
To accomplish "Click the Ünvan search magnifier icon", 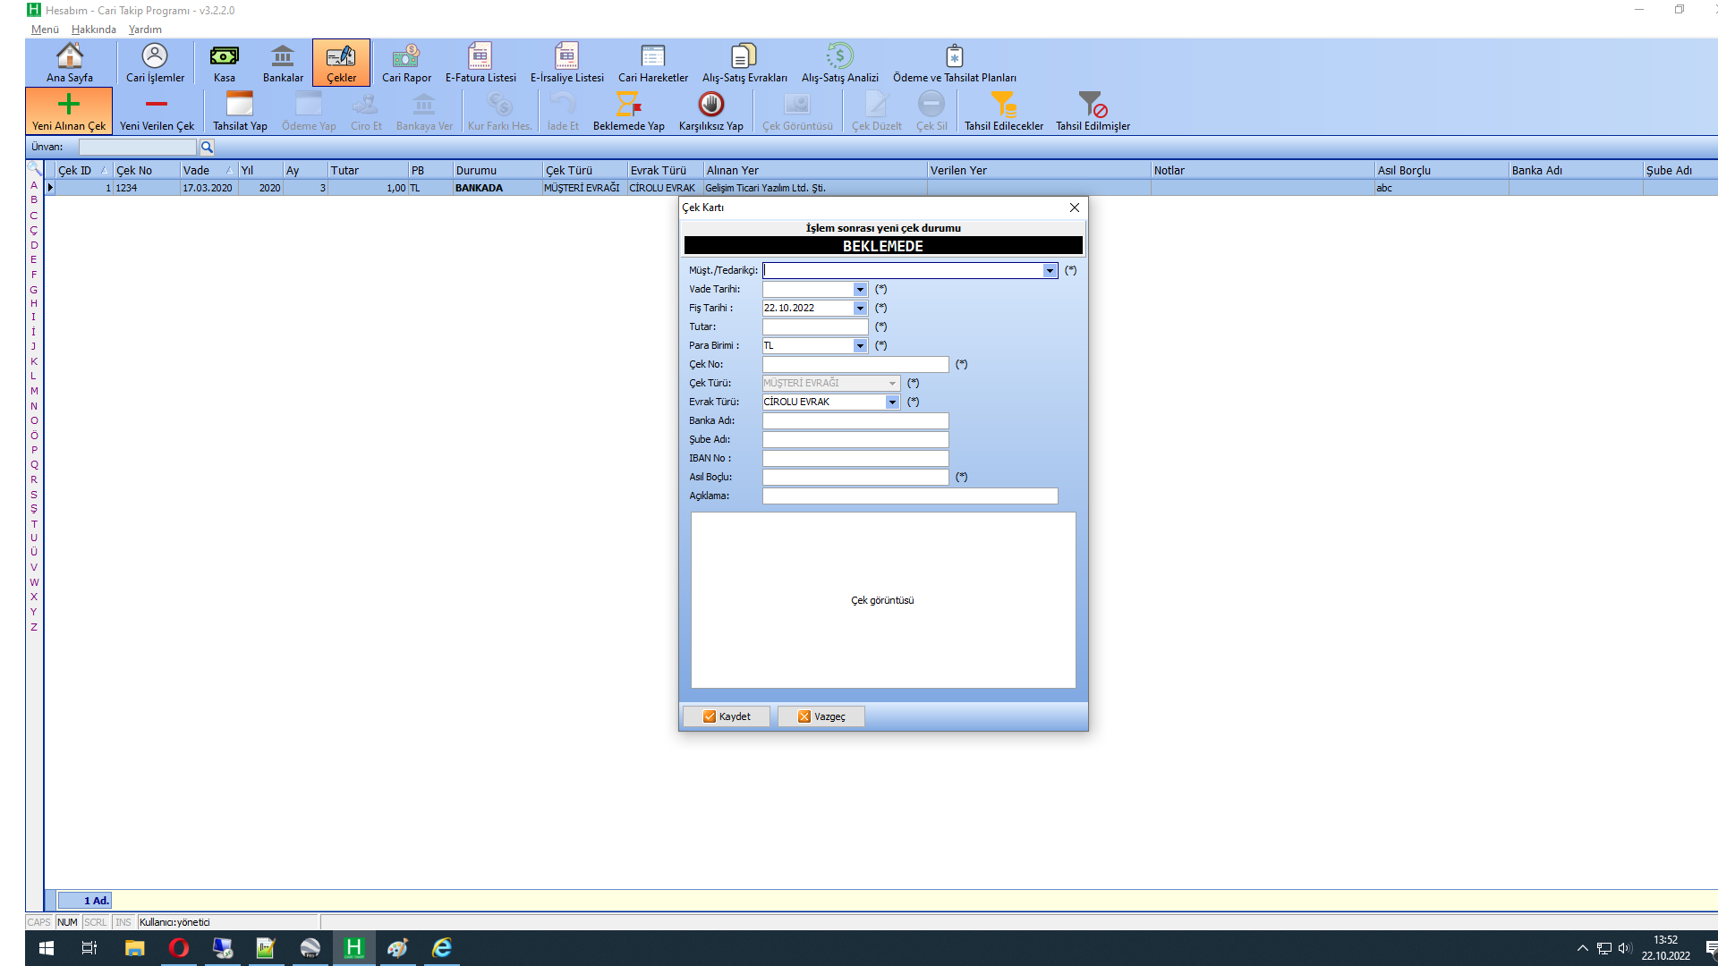I will pyautogui.click(x=207, y=147).
